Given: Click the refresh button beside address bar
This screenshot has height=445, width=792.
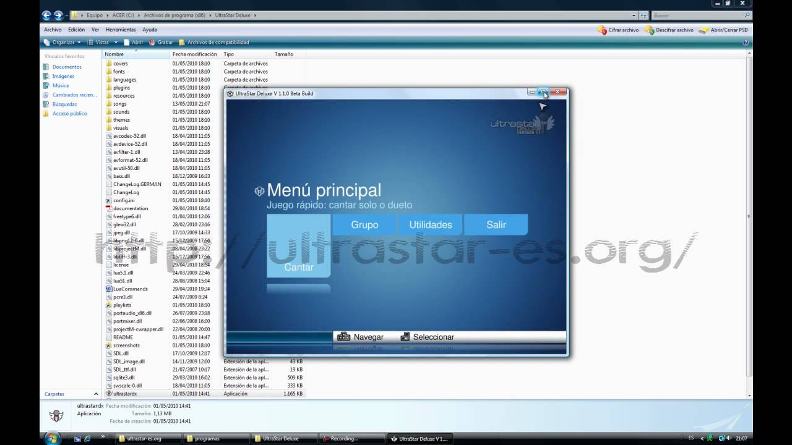Looking at the screenshot, I should [x=643, y=15].
